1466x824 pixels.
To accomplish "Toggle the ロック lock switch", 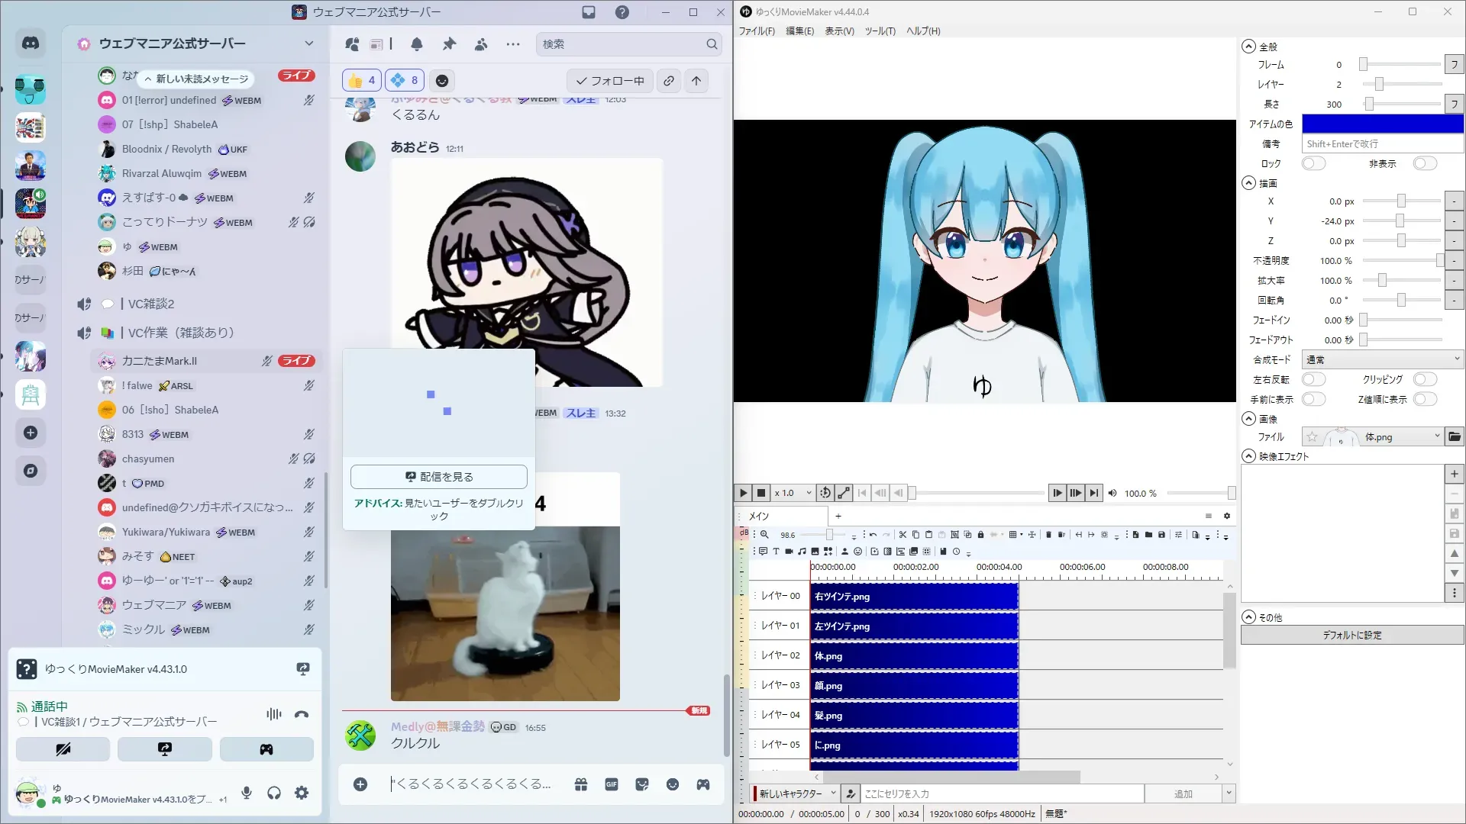I will pos(1313,163).
